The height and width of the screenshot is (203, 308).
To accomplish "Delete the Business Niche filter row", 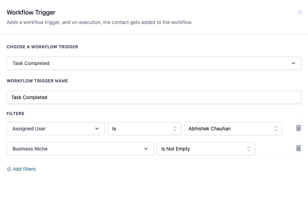I will [298, 148].
